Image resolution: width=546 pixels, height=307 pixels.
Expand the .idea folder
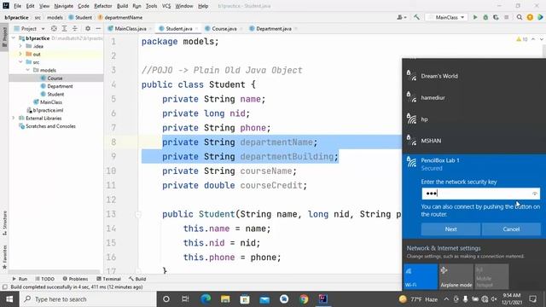tap(20, 46)
